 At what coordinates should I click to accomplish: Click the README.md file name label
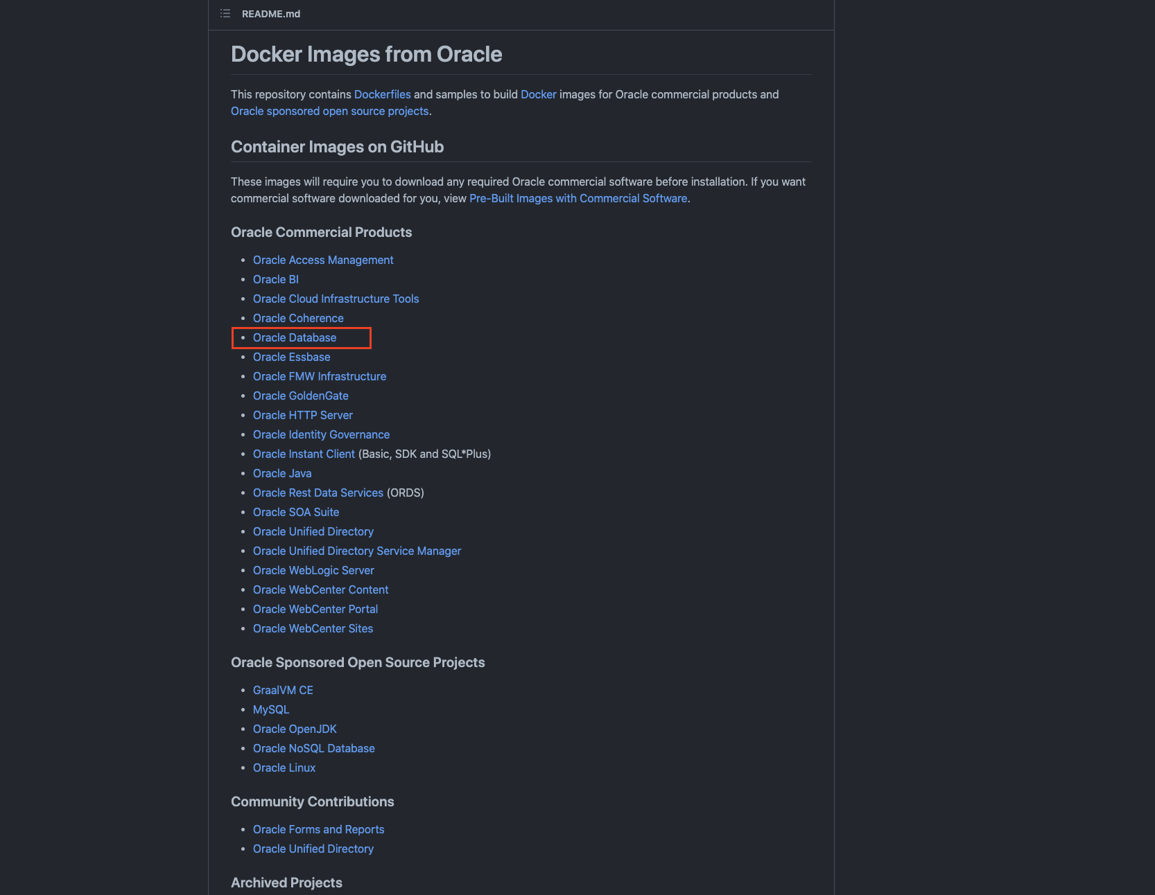(x=271, y=14)
